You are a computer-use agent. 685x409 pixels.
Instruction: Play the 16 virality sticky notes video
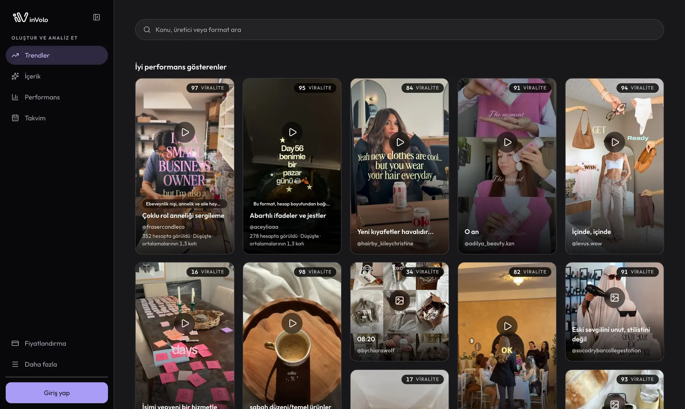pos(185,323)
